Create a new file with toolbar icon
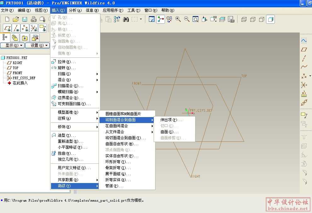 [x=7, y=19]
